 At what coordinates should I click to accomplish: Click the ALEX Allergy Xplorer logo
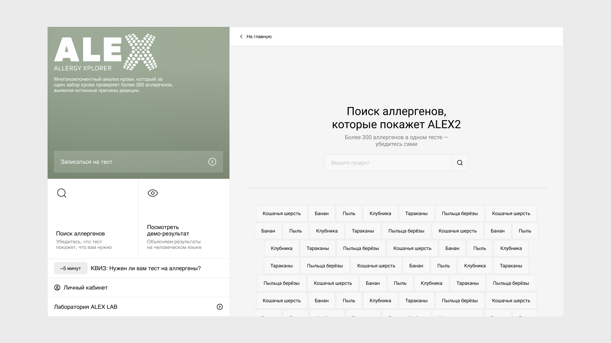(x=106, y=52)
